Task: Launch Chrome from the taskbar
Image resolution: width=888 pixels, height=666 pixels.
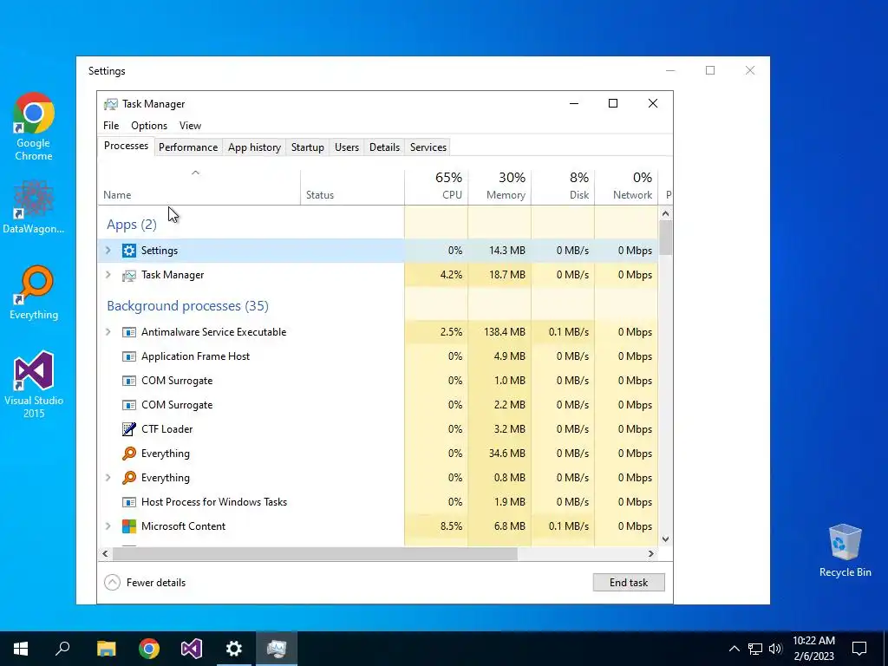Action: click(149, 649)
